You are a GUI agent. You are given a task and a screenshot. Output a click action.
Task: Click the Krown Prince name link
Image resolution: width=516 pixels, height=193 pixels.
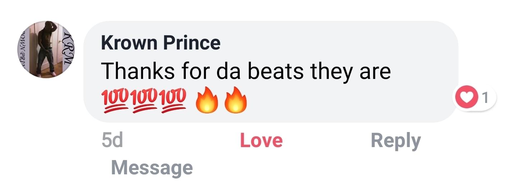pos(161,43)
